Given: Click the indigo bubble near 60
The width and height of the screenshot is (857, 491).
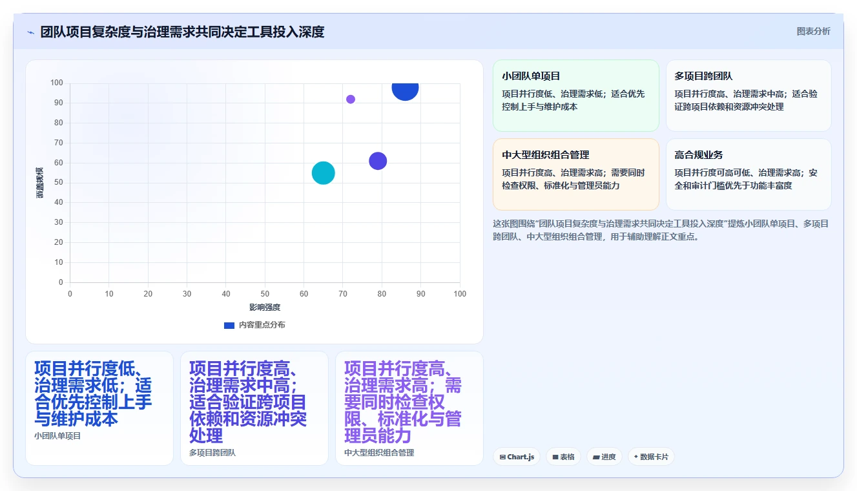Looking at the screenshot, I should click(378, 161).
